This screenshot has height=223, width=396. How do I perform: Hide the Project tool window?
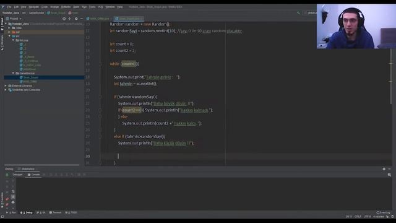82,19
